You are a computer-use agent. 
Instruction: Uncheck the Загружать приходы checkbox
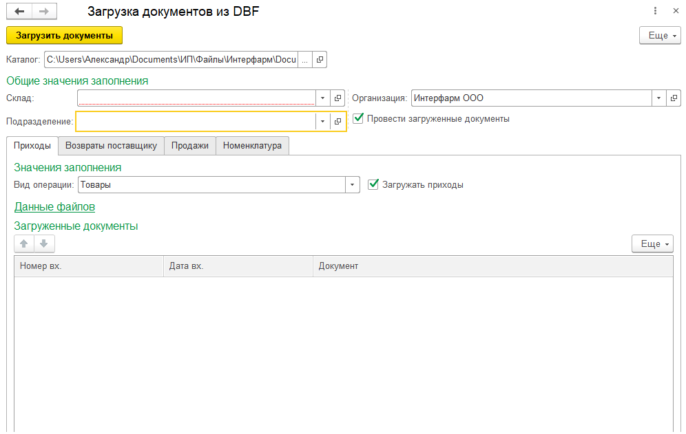373,184
